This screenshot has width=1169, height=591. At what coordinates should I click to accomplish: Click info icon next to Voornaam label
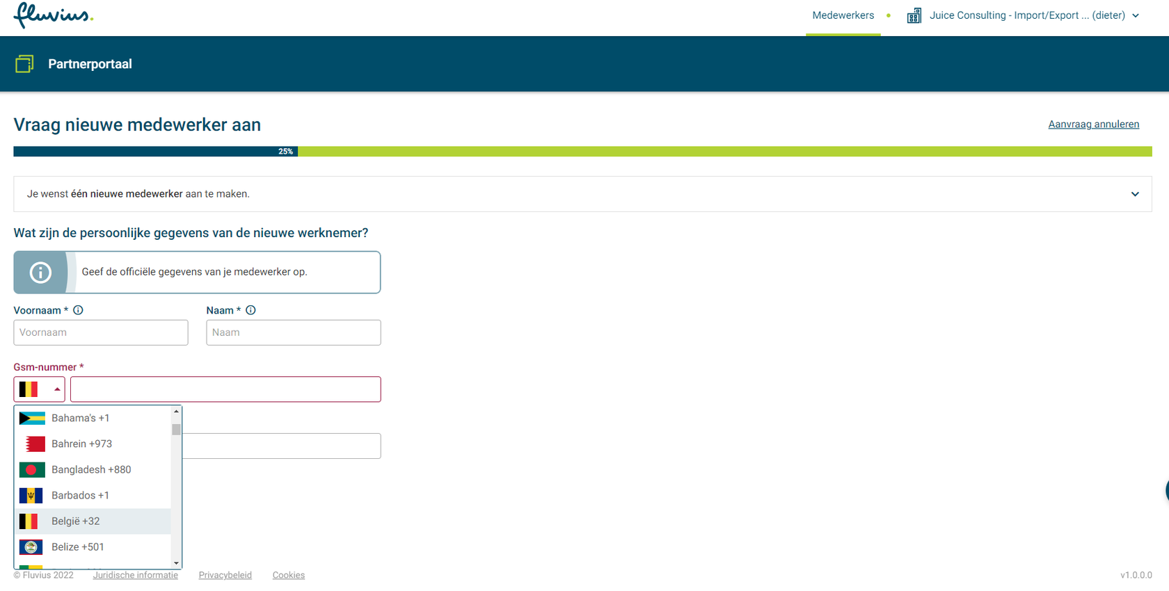coord(79,310)
